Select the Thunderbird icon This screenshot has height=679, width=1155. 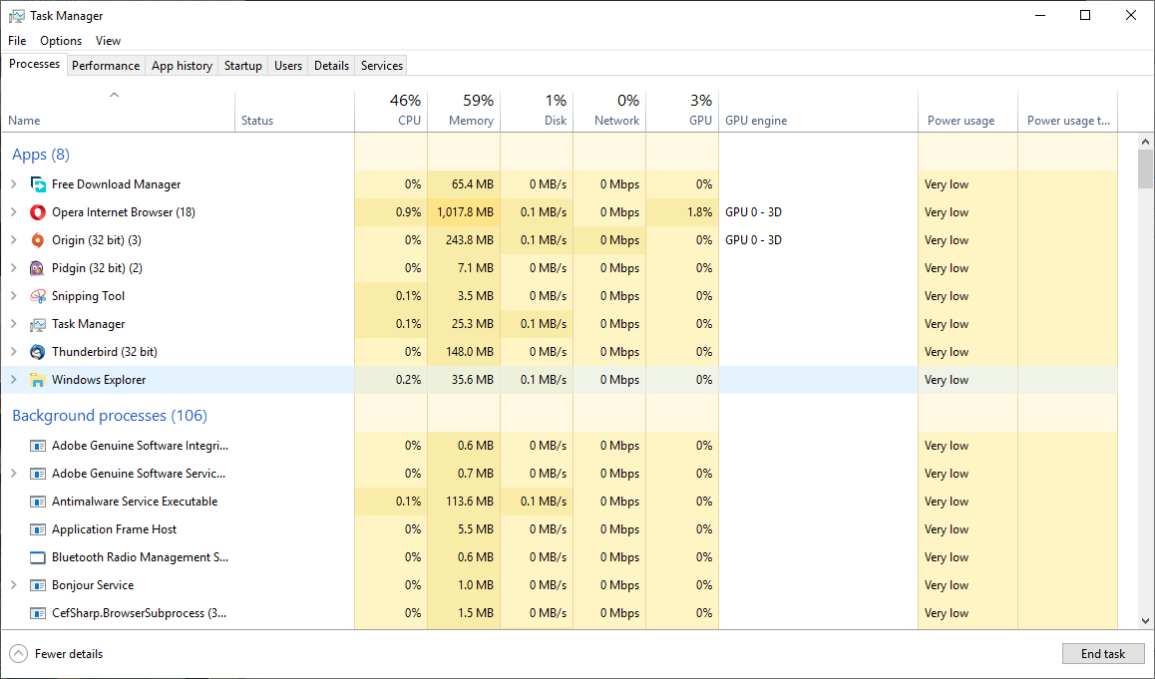coord(38,352)
